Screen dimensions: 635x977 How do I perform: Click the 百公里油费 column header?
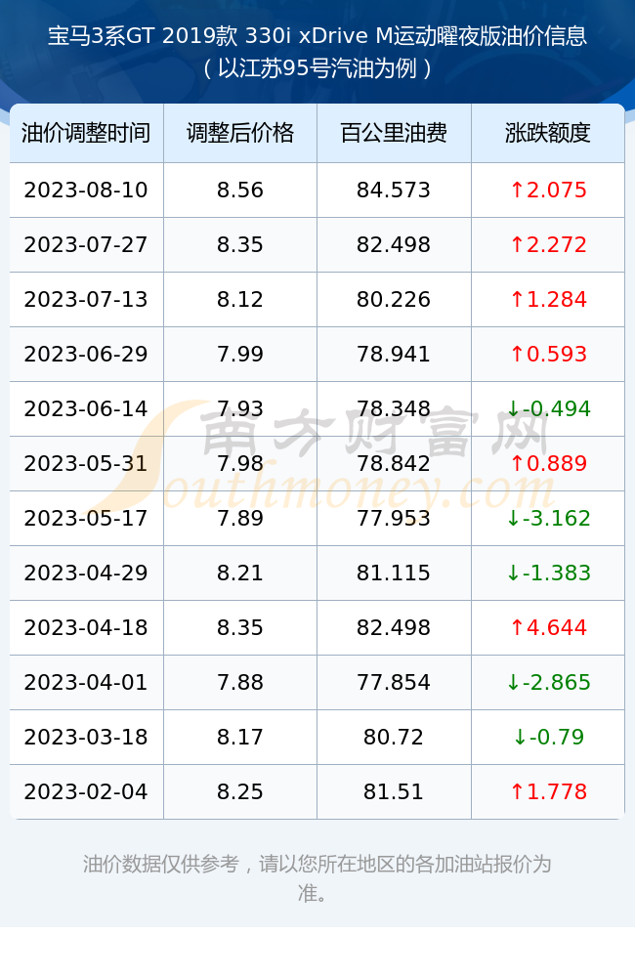[394, 133]
